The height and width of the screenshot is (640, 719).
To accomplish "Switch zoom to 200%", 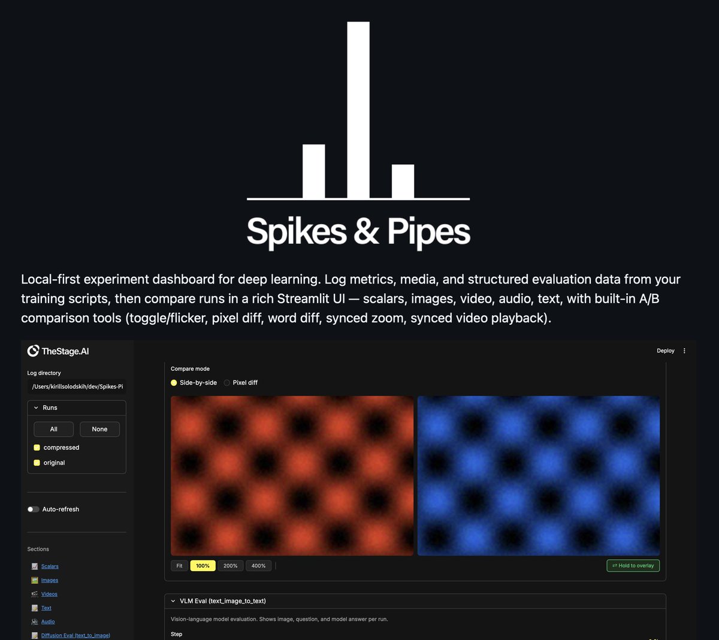I will (230, 565).
